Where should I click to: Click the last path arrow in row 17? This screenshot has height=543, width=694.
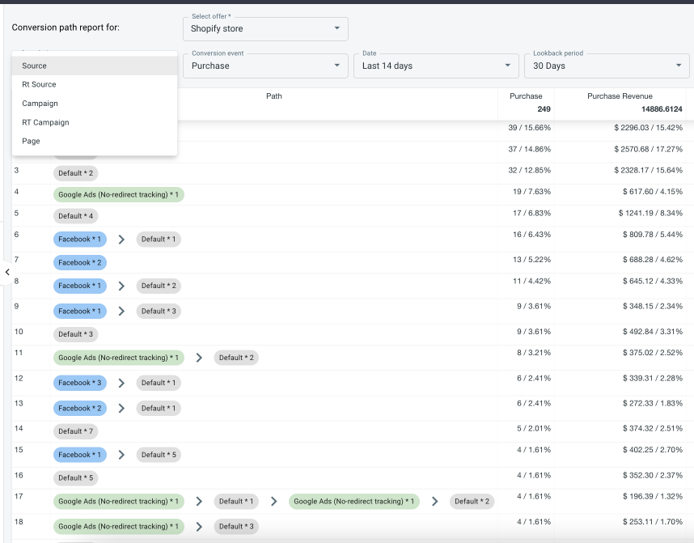pos(434,502)
